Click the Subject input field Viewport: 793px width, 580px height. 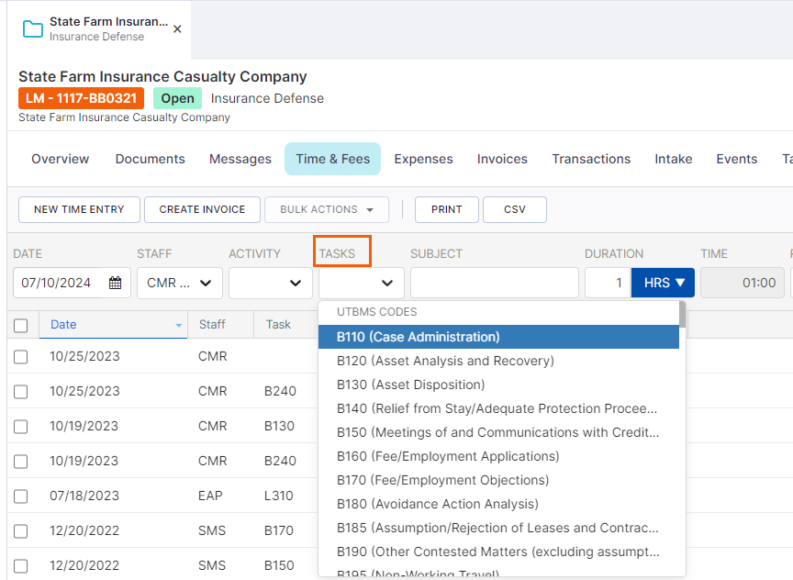495,283
